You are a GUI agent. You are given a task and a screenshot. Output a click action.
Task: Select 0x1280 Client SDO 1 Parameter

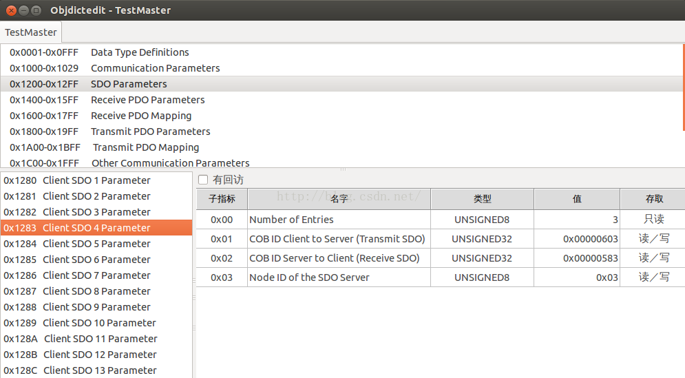pyautogui.click(x=96, y=180)
